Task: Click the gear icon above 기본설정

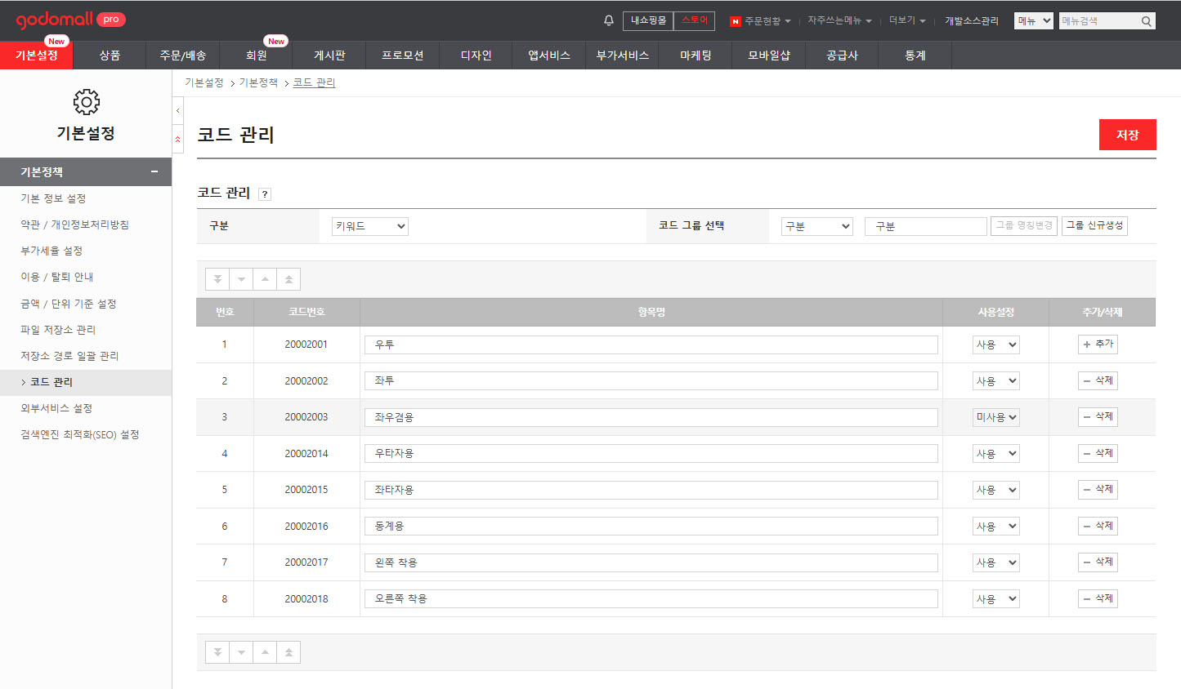Action: point(86,102)
